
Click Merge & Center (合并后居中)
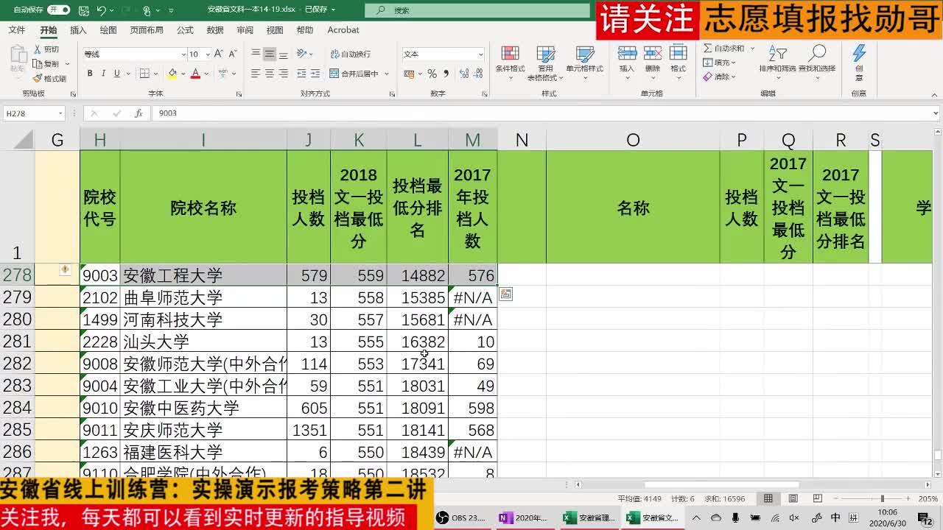(354, 74)
